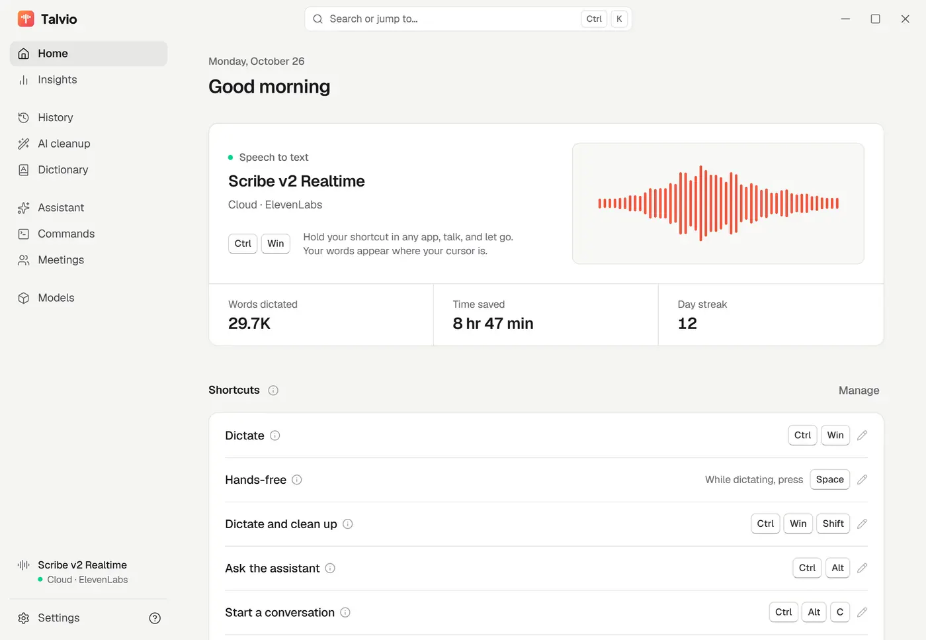
Task: Edit the Hands-free shortcut pencil icon
Action: [x=862, y=480]
